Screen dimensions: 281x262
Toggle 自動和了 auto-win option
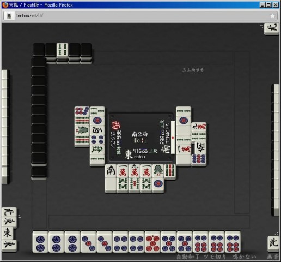[x=188, y=257]
